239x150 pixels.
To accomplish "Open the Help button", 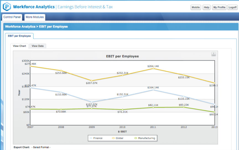I will (x=206, y=7).
